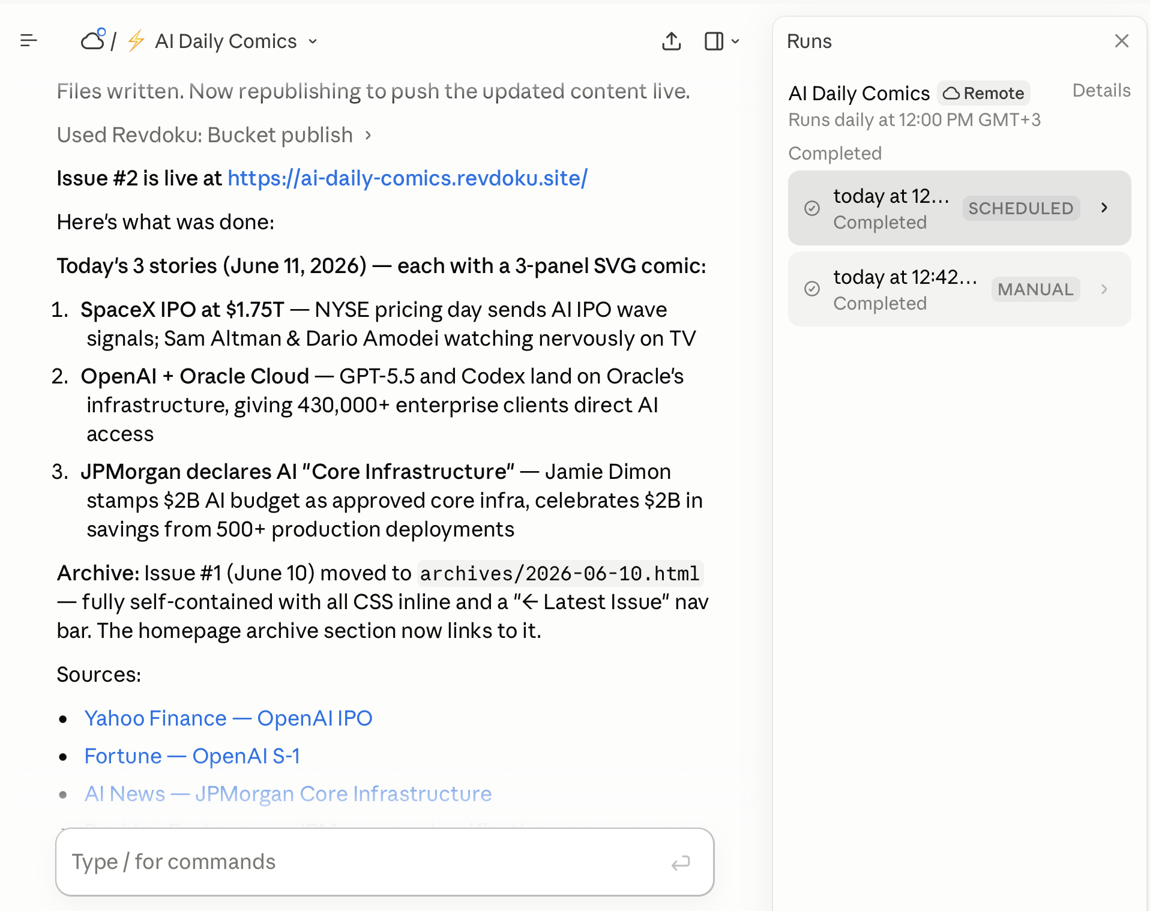Open the SCHEDULED run row

coord(959,208)
